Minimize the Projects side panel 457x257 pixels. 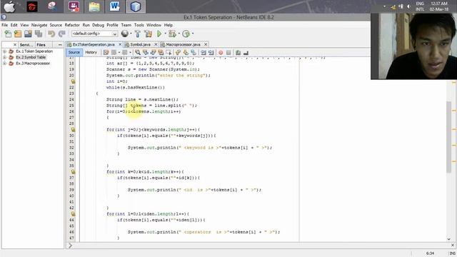(60, 45)
